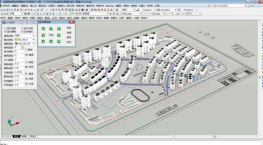263x145 pixels.
Task: Open the 编辑(E) menu
Action: pos(15,6)
